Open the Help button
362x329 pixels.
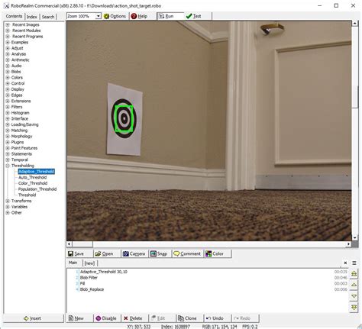pos(139,16)
